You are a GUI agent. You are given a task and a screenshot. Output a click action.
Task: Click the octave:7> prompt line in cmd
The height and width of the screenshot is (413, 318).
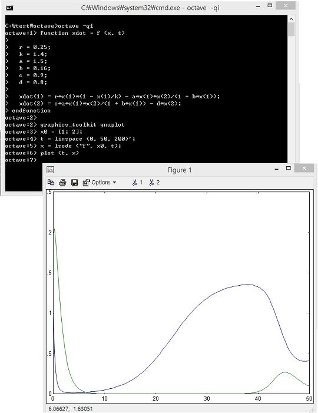21,160
